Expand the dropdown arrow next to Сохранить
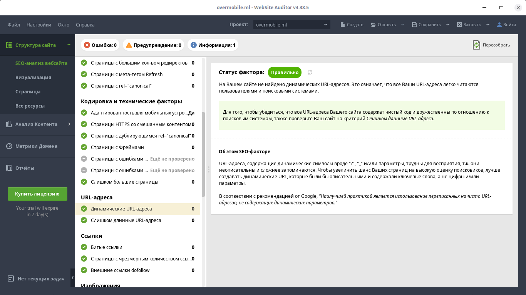Image resolution: width=526 pixels, height=295 pixels. click(448, 25)
